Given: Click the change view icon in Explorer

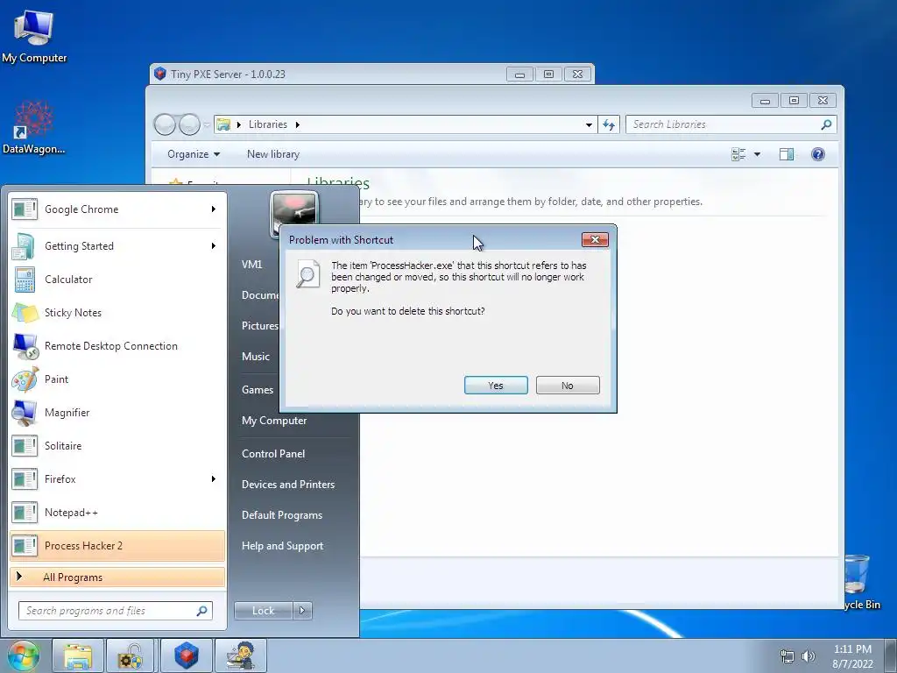Looking at the screenshot, I should (738, 154).
